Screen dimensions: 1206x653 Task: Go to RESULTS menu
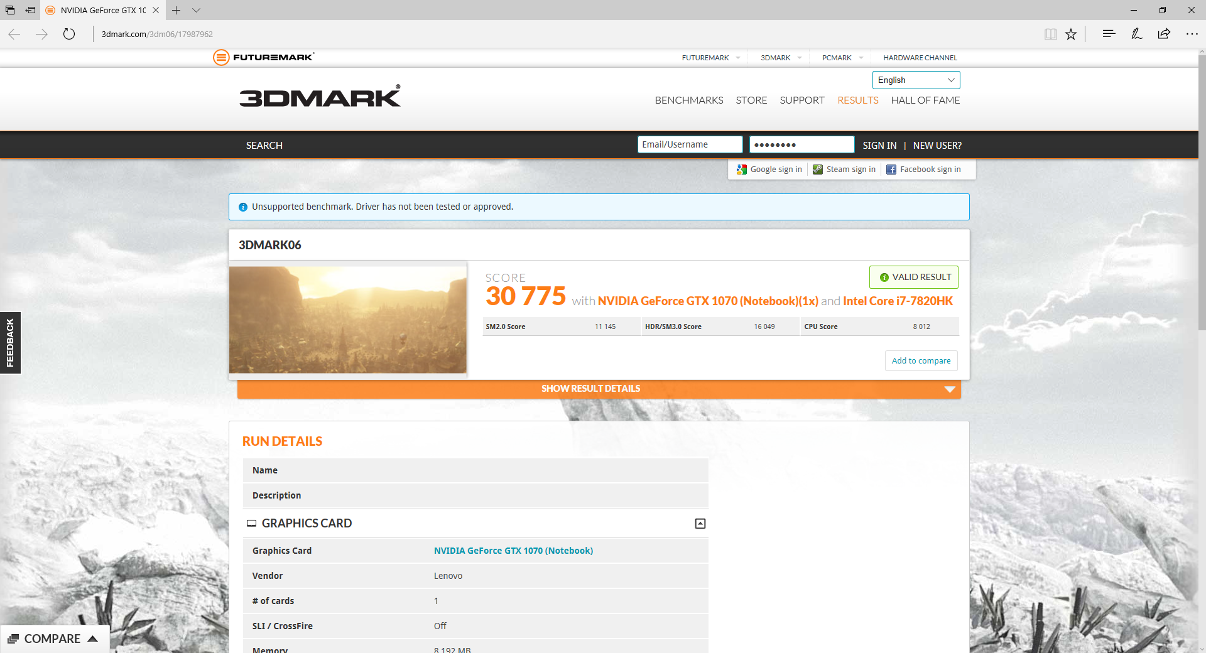coord(858,100)
